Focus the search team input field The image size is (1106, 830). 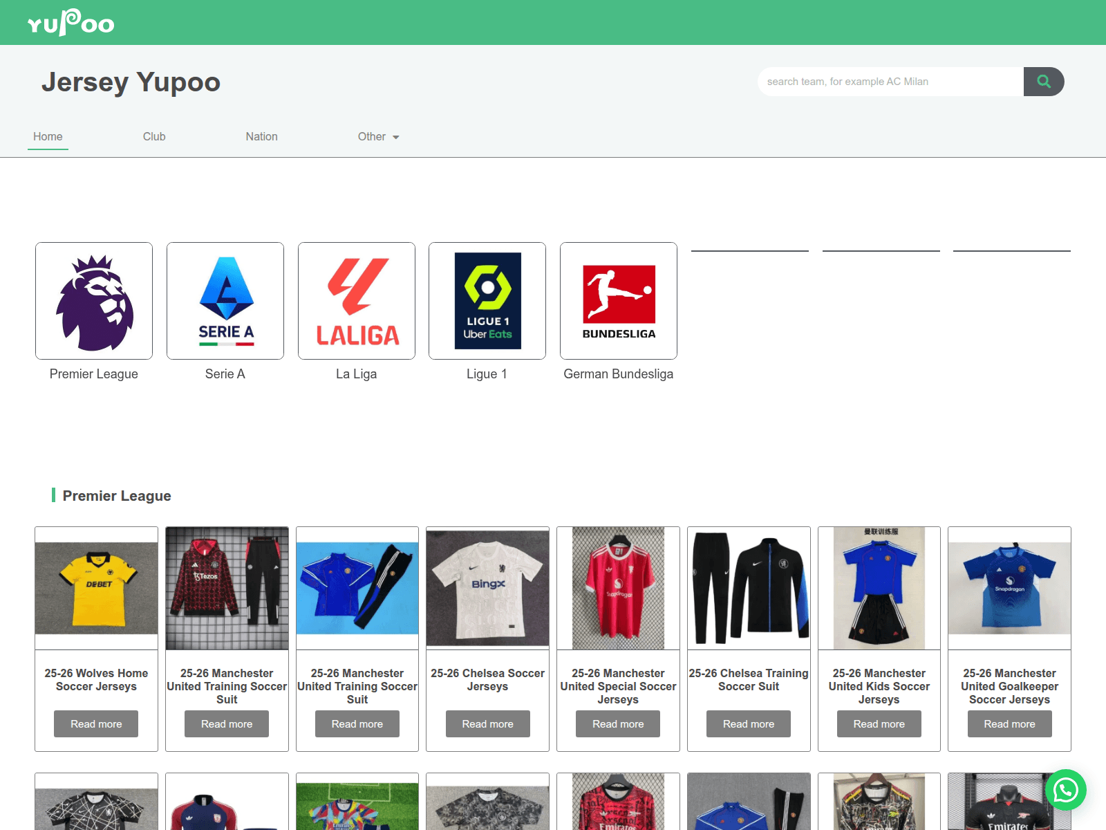click(890, 82)
